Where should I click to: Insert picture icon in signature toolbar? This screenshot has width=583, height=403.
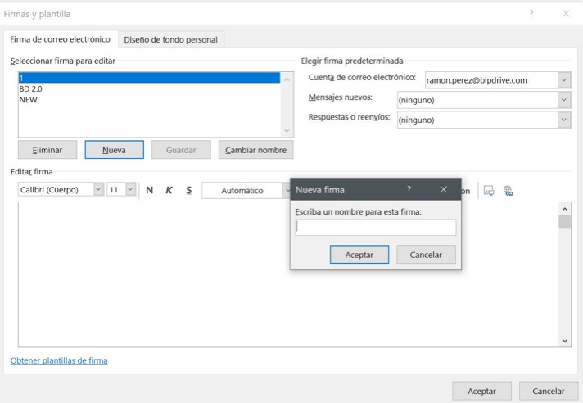tap(489, 191)
